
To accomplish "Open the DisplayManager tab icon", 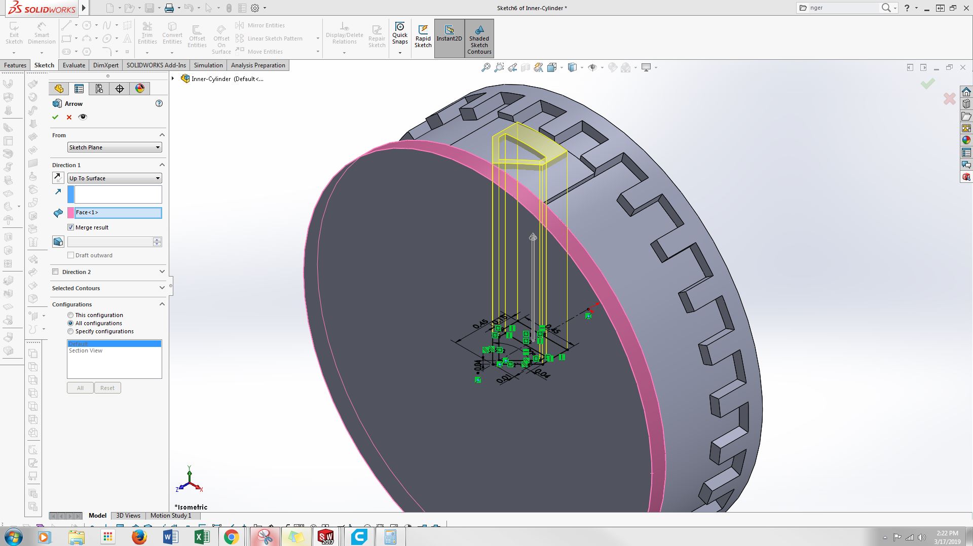I will [x=140, y=89].
